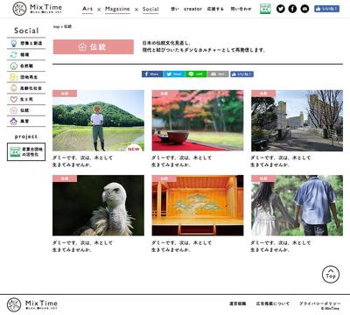The height and width of the screenshot is (315, 350).
Task: Click the caption under the couple thumbnail
Action: coord(281,246)
